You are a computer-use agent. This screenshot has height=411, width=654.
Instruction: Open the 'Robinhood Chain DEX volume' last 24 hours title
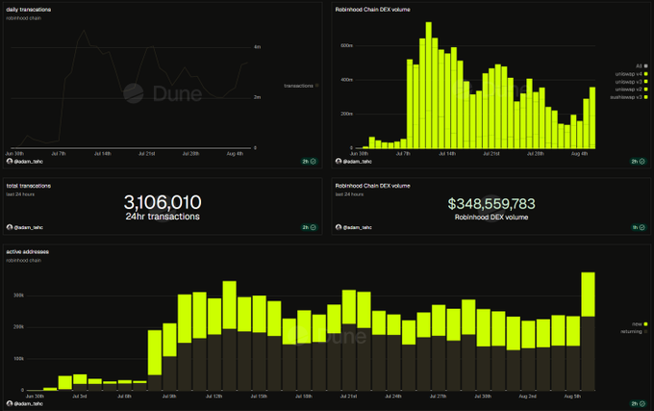click(x=372, y=186)
